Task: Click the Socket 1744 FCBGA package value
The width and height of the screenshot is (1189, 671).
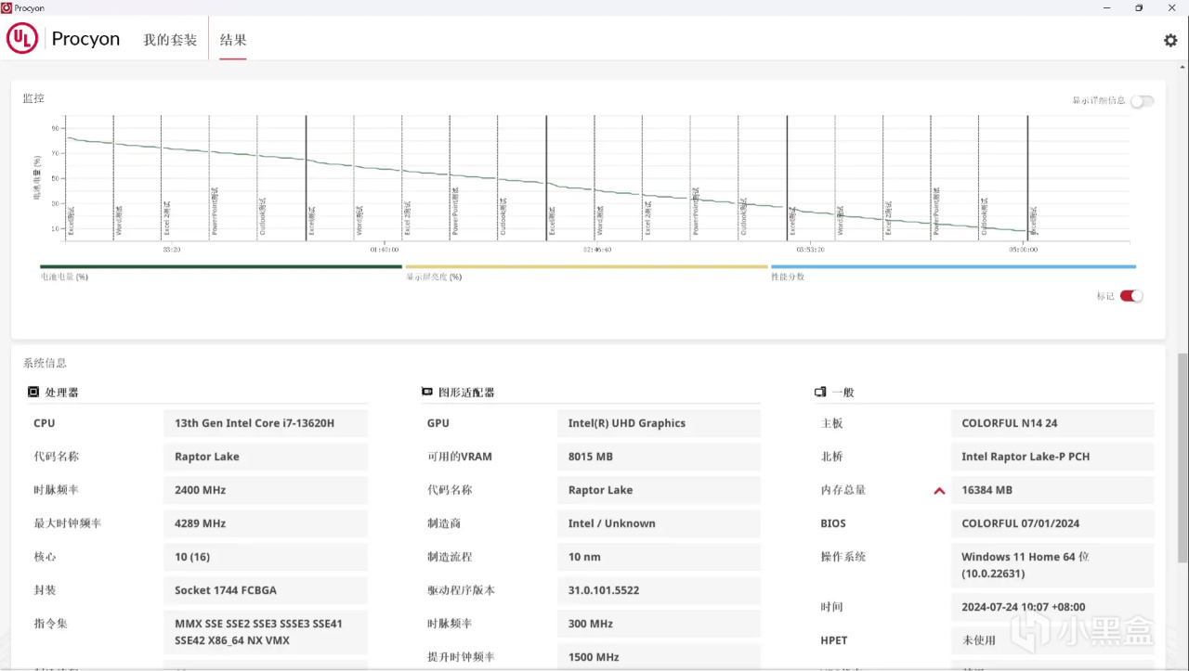Action: [266, 590]
